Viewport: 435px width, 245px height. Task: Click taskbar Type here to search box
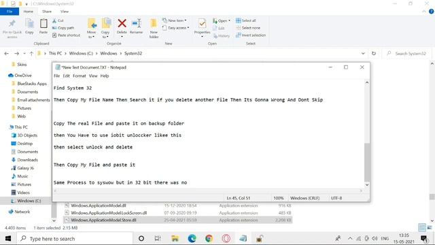75,238
